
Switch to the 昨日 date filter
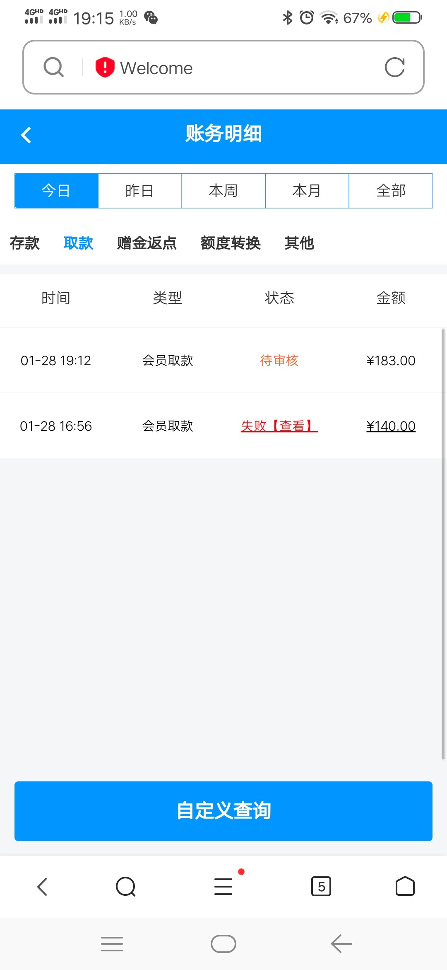140,191
